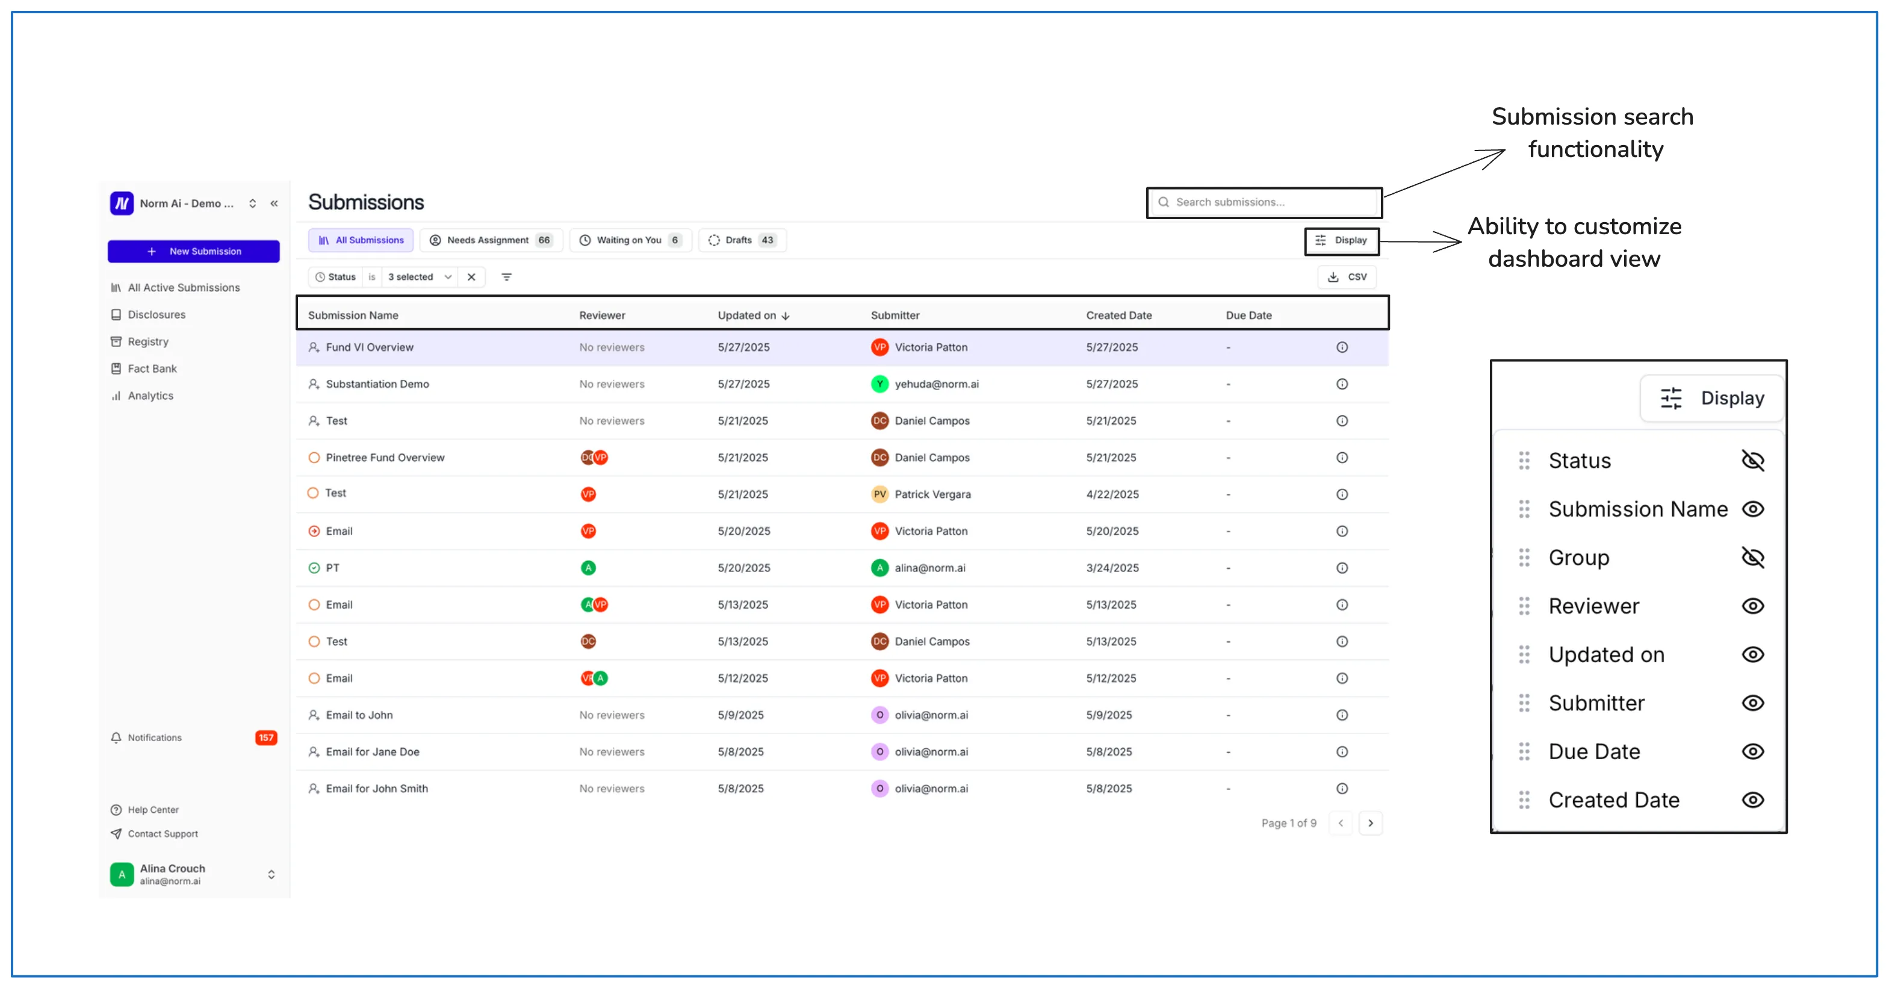Open Notifications with 157 badge
This screenshot has width=1889, height=988.
click(194, 738)
